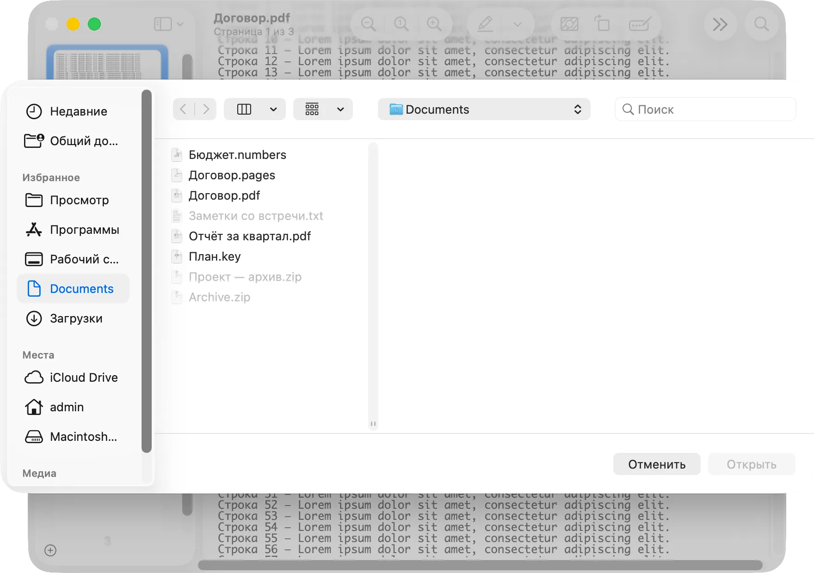The height and width of the screenshot is (573, 814).
Task: Open the Просмотр folder in favorites
Action: pos(73,200)
